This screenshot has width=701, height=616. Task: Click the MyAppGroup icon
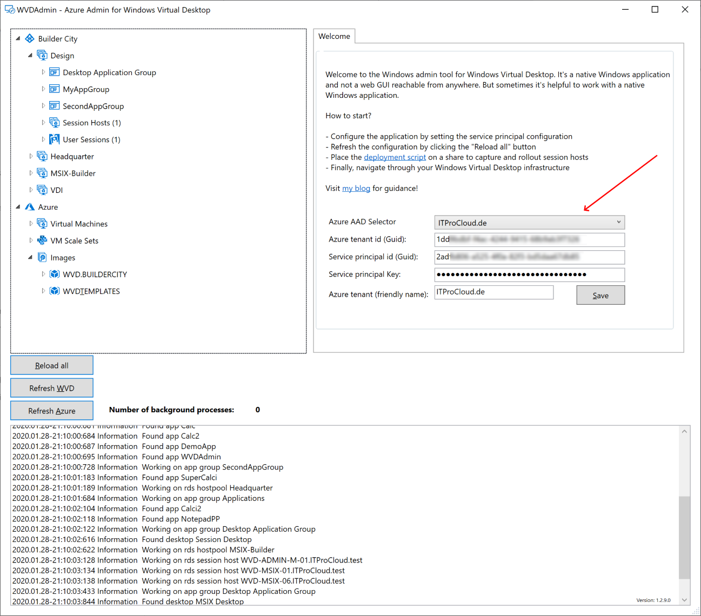click(x=54, y=89)
